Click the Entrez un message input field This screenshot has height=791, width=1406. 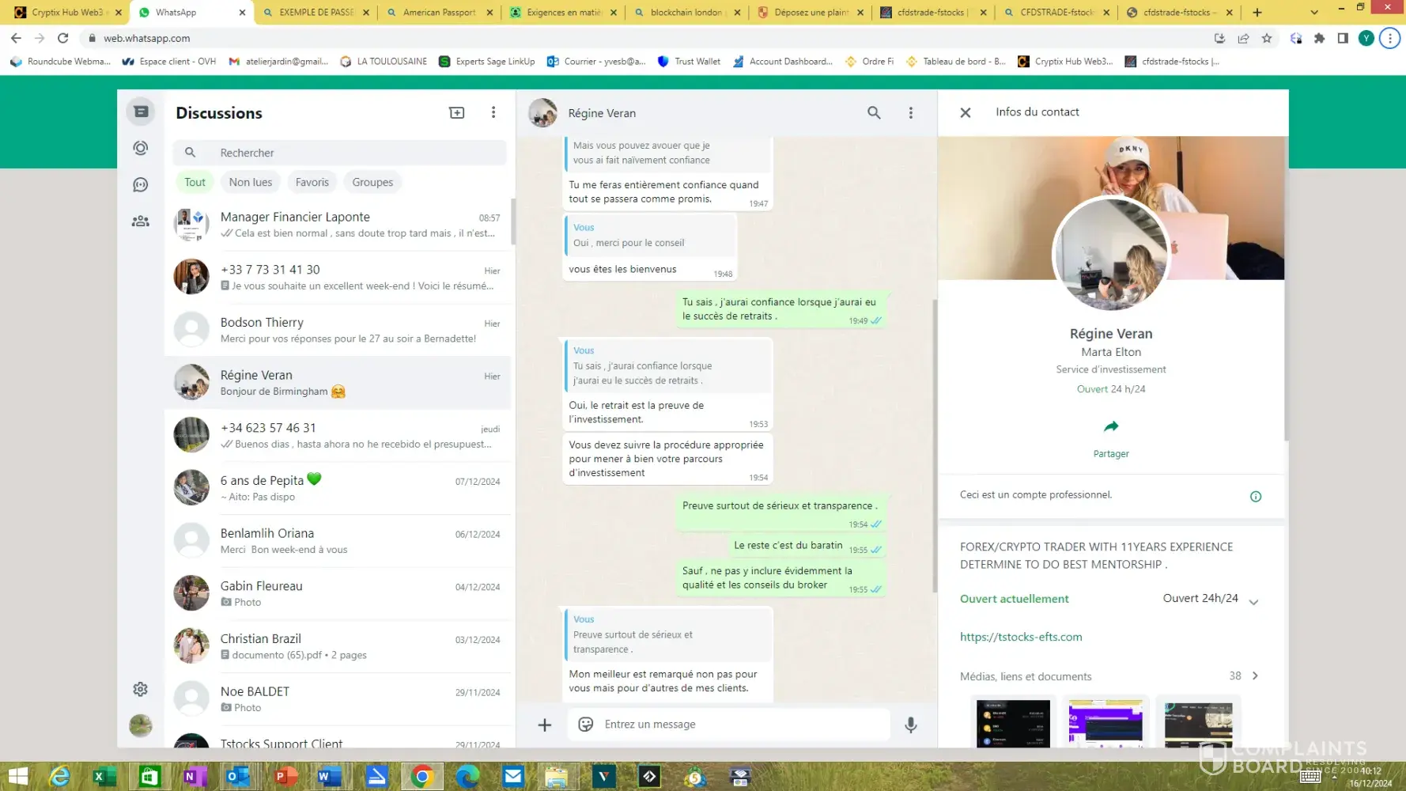(728, 725)
